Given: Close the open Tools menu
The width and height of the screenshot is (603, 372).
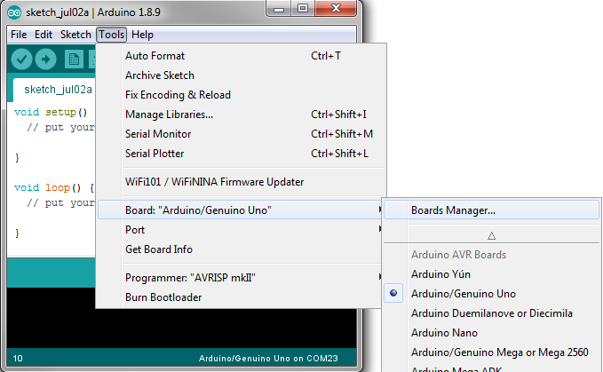Looking at the screenshot, I should point(112,35).
